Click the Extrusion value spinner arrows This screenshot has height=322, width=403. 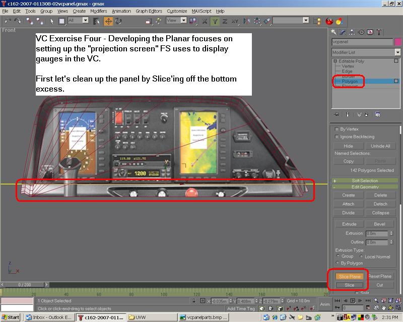[391, 233]
